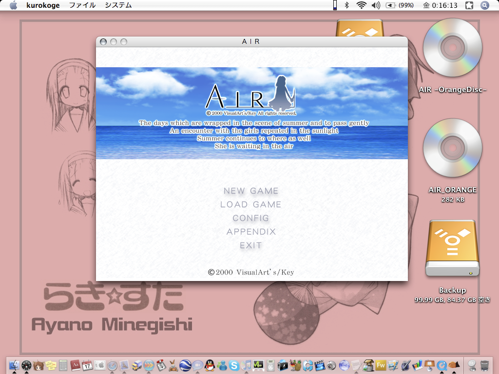The image size is (499, 374).
Task: Open iCal calendar in the Dock
Action: point(88,365)
